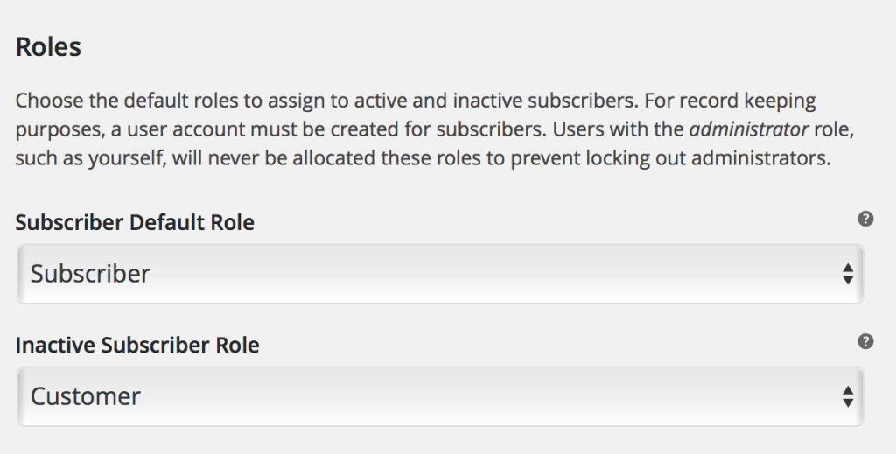Click 'For record keeping' in the description

tap(730, 101)
